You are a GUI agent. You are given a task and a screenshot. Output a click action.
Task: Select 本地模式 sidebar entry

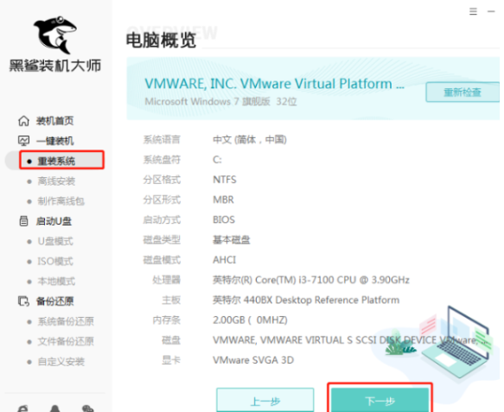click(x=56, y=282)
